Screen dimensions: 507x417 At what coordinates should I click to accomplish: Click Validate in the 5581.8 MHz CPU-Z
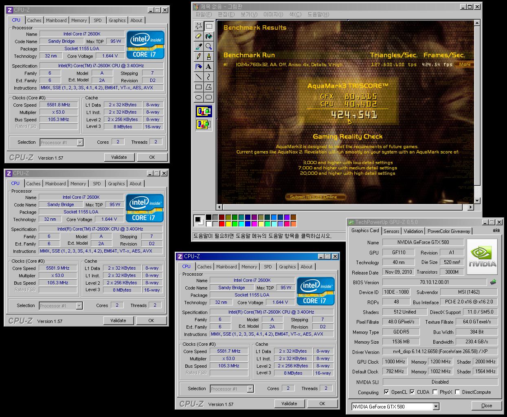click(x=119, y=157)
